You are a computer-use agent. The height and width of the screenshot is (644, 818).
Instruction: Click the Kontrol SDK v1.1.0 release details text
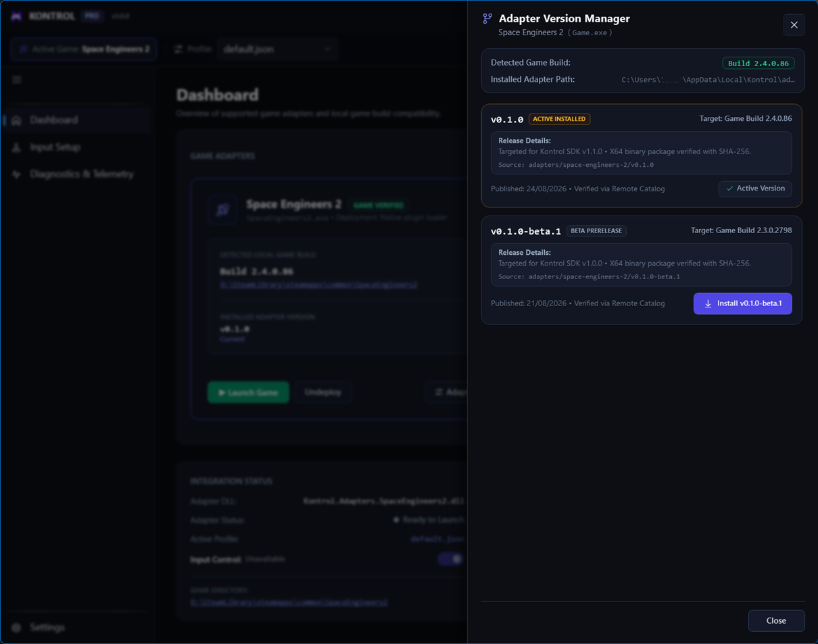(x=625, y=151)
